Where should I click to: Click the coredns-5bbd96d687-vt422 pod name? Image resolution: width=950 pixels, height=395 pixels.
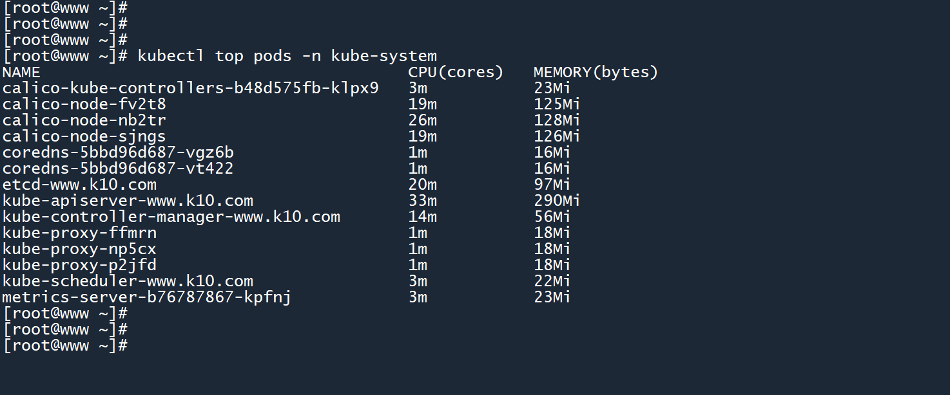pos(118,169)
